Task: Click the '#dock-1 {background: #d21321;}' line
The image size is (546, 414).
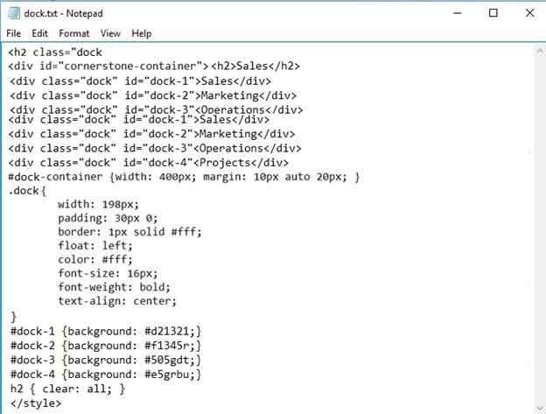Action: pyautogui.click(x=106, y=331)
